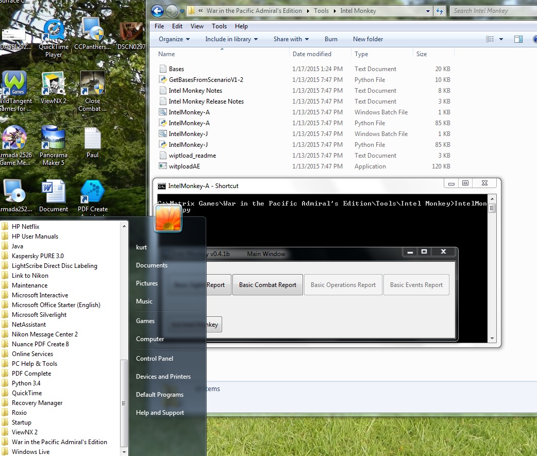Open Help and Support from Start menu

point(160,413)
